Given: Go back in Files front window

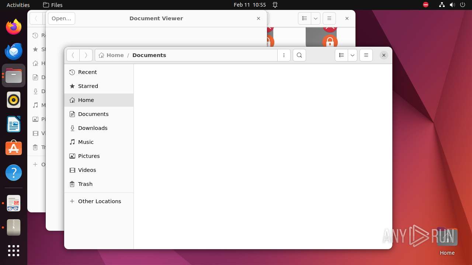Looking at the screenshot, I should 73,55.
